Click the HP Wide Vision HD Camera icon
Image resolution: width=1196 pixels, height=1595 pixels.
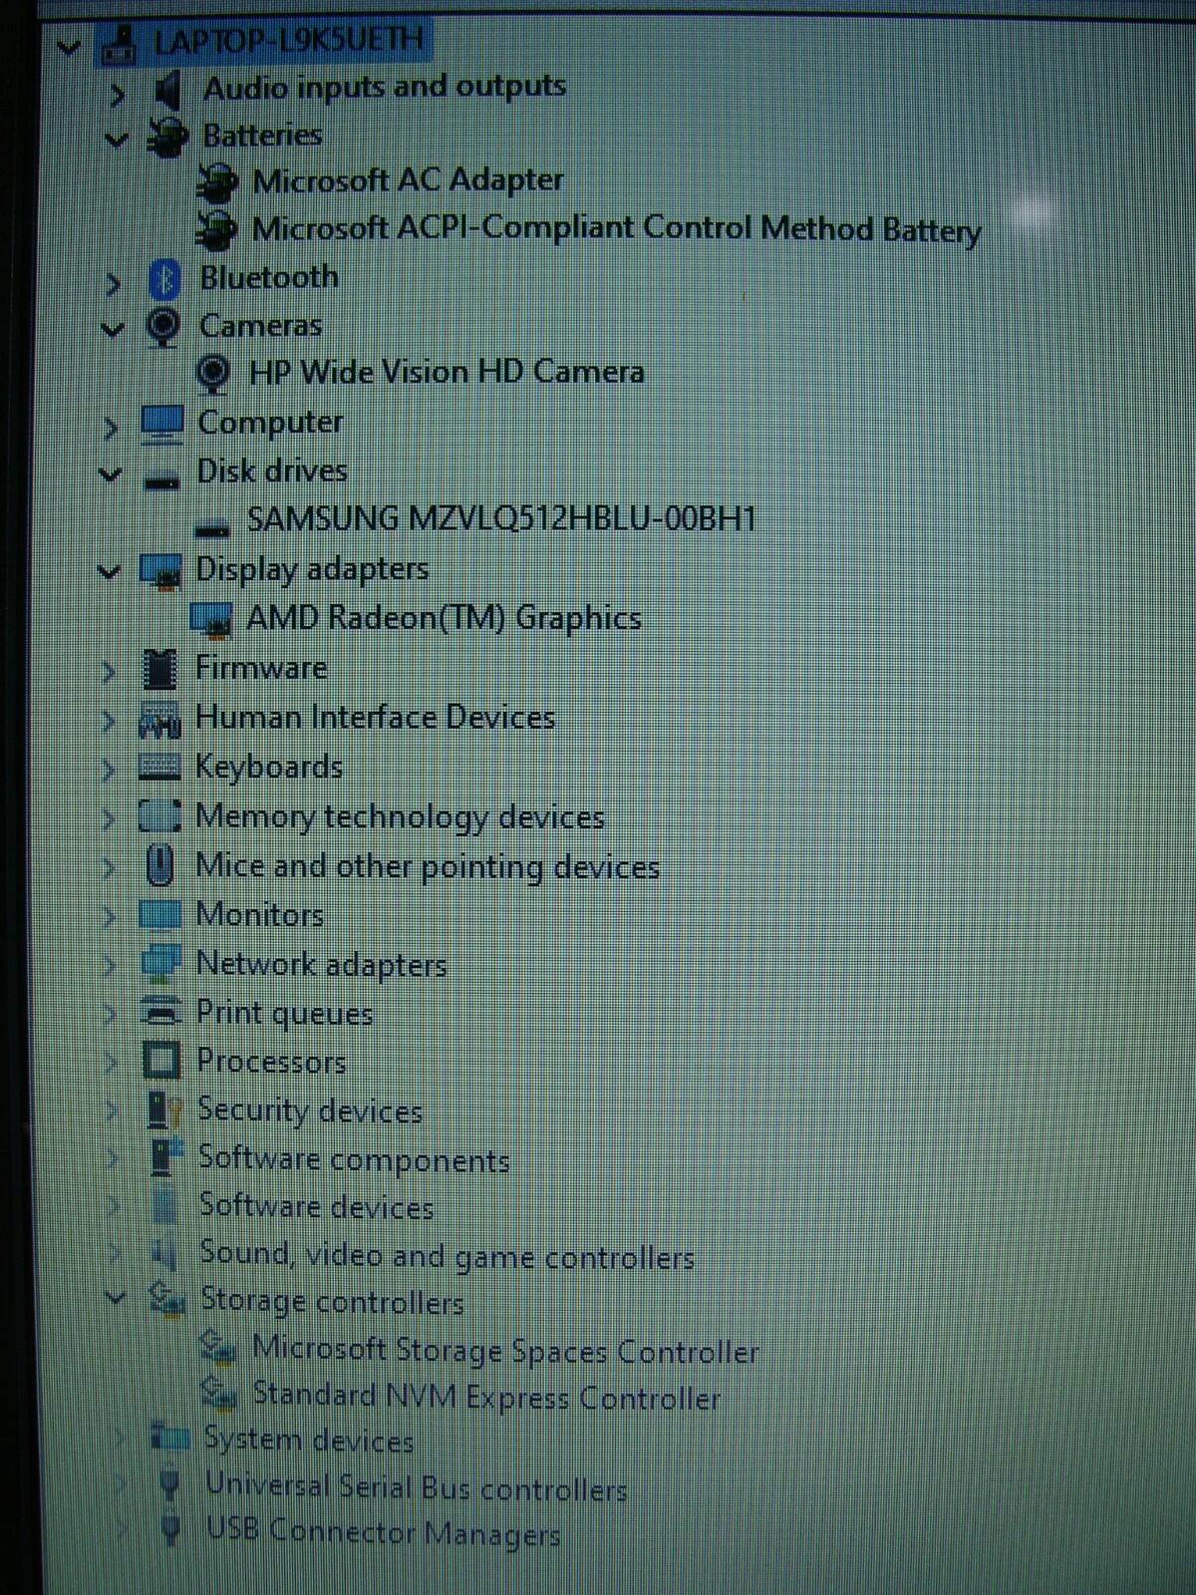tap(212, 373)
